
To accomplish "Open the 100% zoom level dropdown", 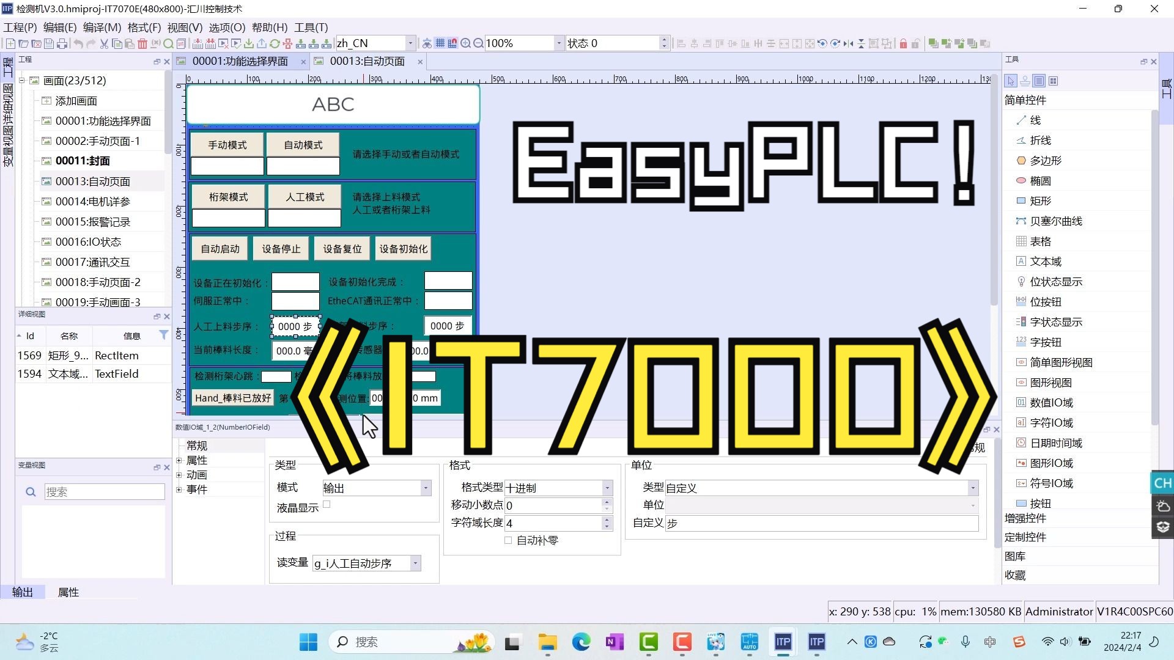I will pos(558,43).
